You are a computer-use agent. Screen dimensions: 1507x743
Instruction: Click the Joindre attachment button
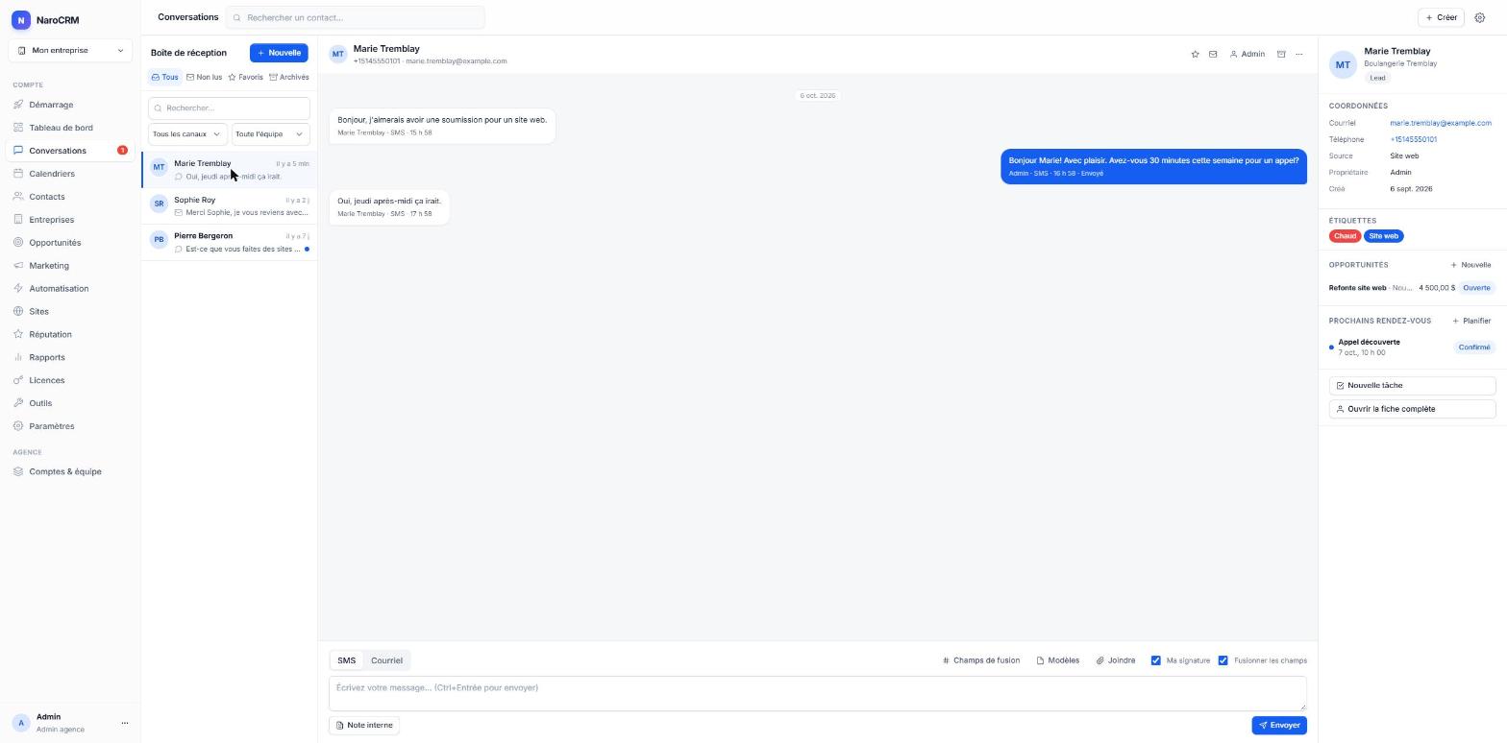tap(1116, 660)
